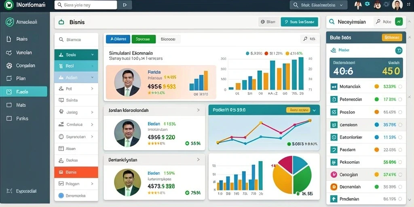414x207 pixels.
Task: Toggle the radio circle on Motanciak row
Action: [400, 87]
